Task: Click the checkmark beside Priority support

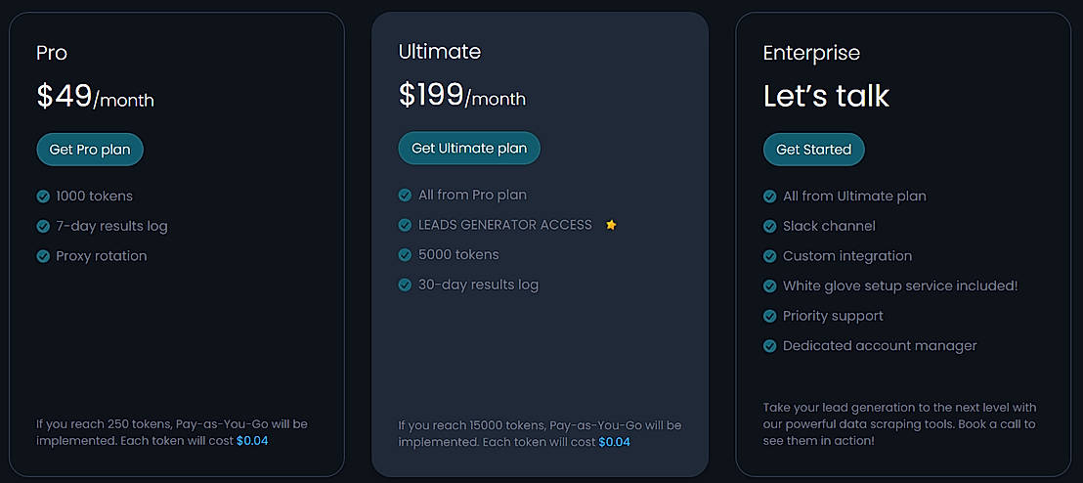Action: coord(770,317)
